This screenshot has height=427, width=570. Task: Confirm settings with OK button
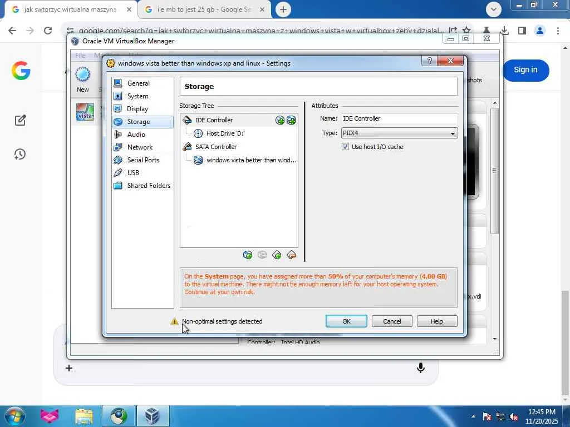346,321
